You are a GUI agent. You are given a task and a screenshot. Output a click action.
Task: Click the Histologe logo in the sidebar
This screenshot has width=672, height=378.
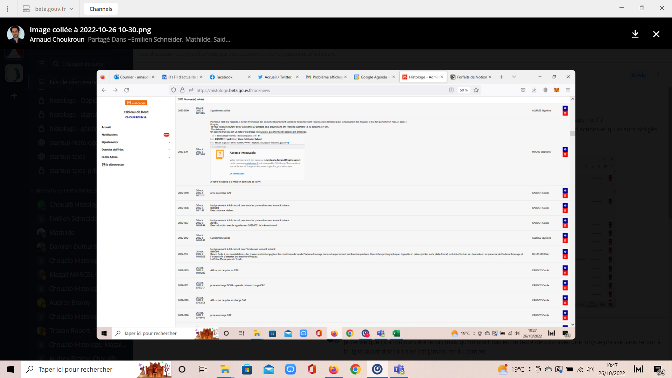point(136,103)
